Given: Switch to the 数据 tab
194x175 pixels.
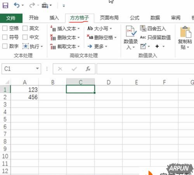Looking at the screenshot, I should tap(155, 18).
